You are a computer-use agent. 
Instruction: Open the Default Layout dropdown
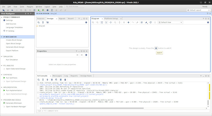click(x=198, y=10)
